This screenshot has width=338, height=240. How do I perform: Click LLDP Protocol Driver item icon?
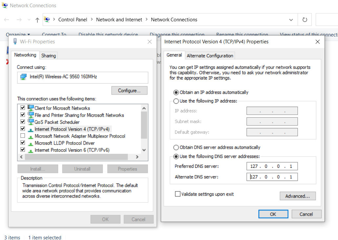[x=31, y=144]
